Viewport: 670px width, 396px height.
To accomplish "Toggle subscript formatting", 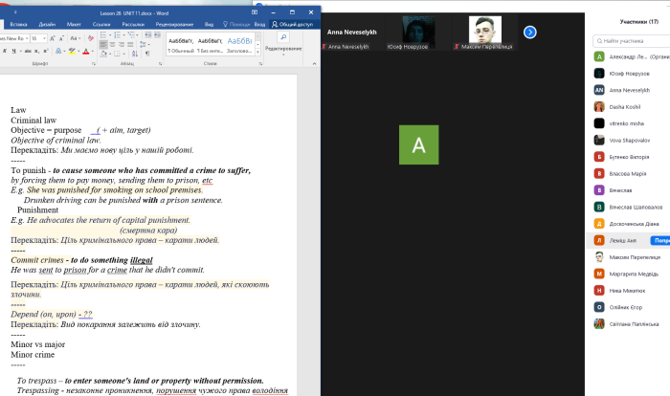I will (38, 52).
